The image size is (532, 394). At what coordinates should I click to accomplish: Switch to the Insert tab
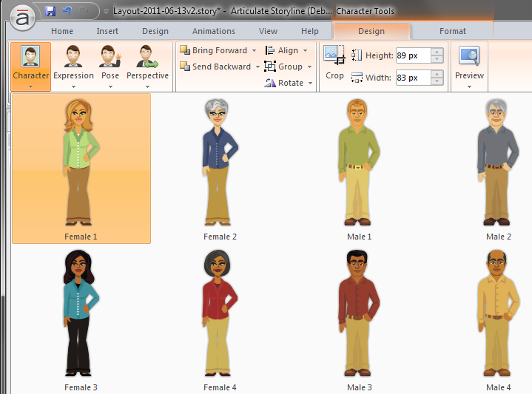click(x=107, y=31)
